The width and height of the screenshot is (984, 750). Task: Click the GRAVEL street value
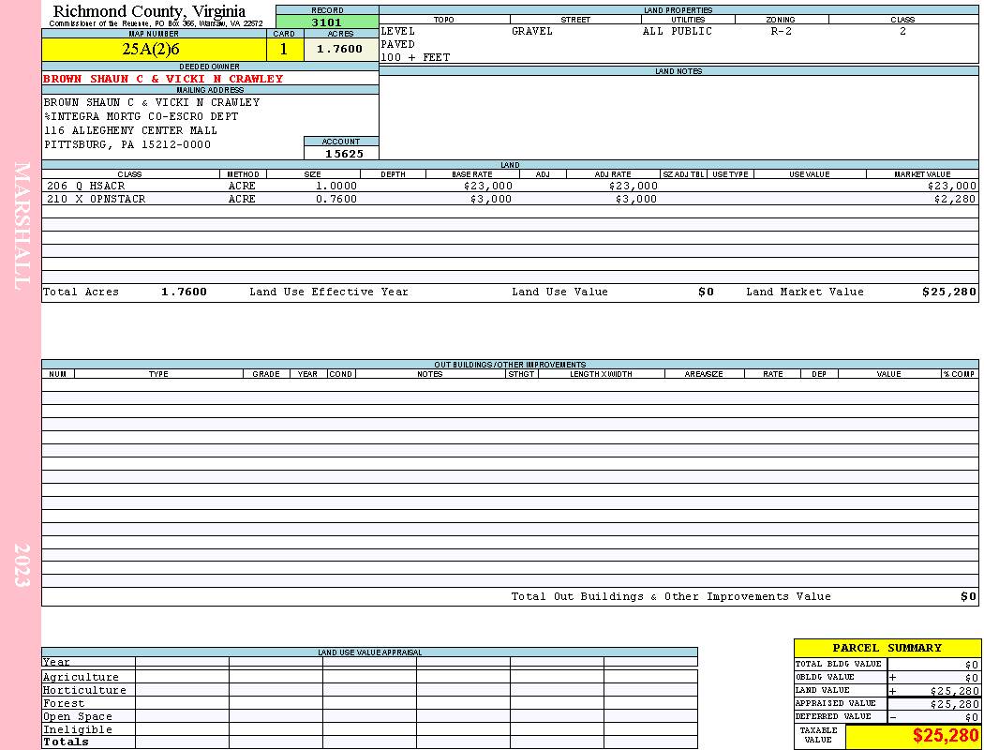[x=532, y=31]
